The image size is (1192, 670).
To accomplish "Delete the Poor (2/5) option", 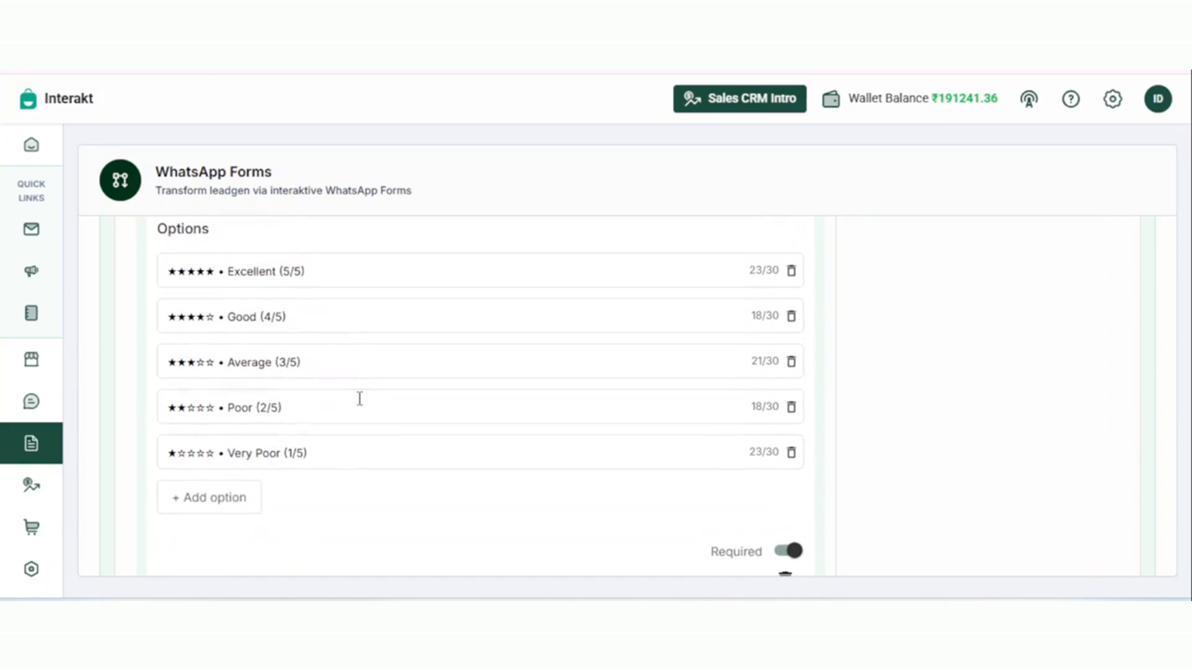I will (791, 406).
